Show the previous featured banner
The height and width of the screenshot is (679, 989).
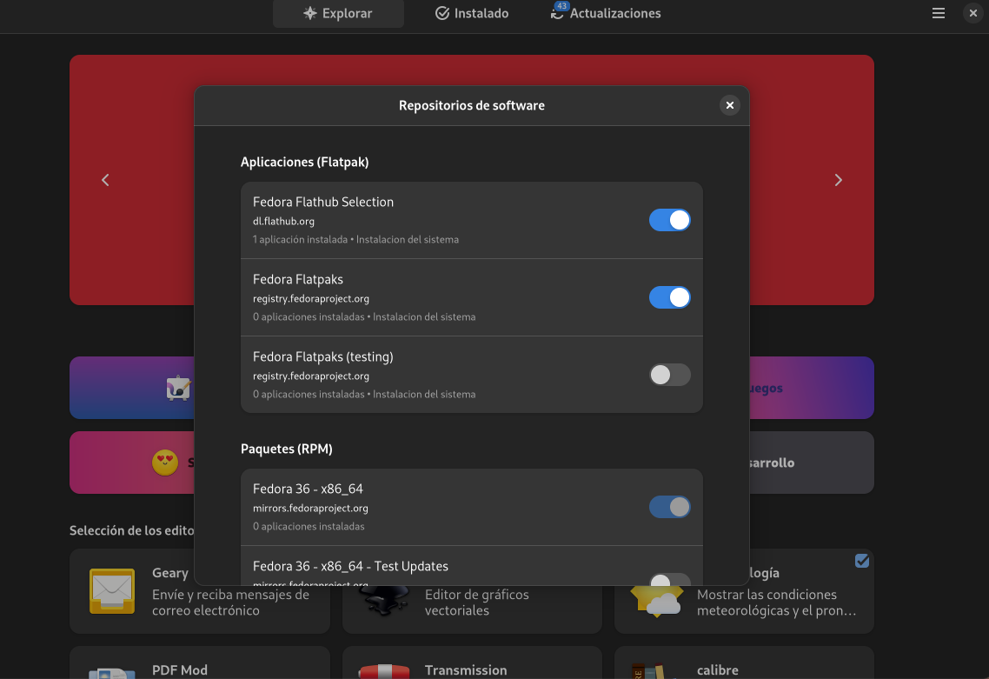(x=105, y=180)
